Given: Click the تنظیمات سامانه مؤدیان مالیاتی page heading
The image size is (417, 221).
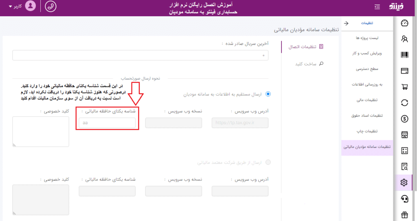Looking at the screenshot, I should coord(306,30).
